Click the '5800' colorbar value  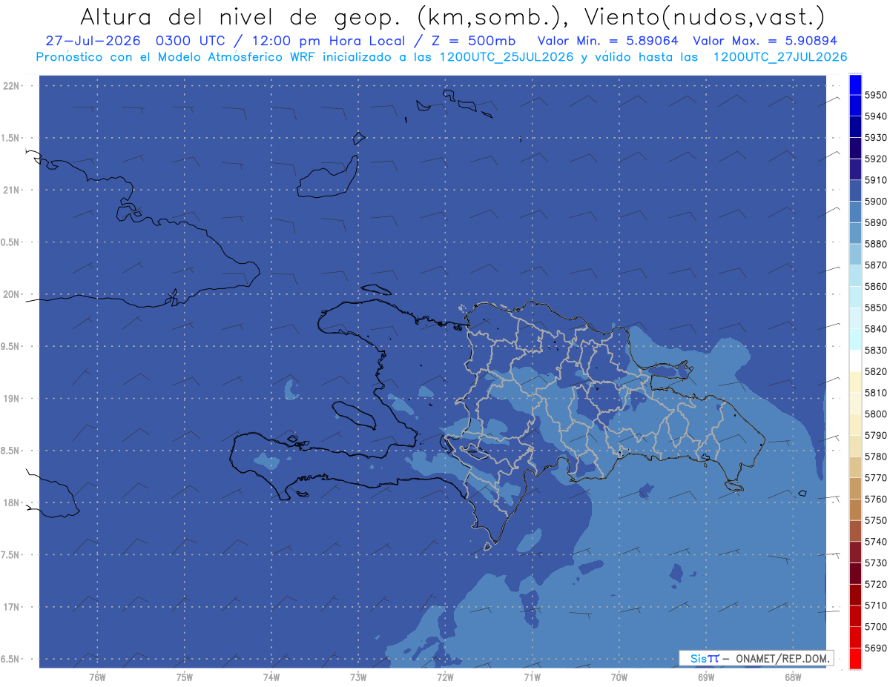[876, 414]
